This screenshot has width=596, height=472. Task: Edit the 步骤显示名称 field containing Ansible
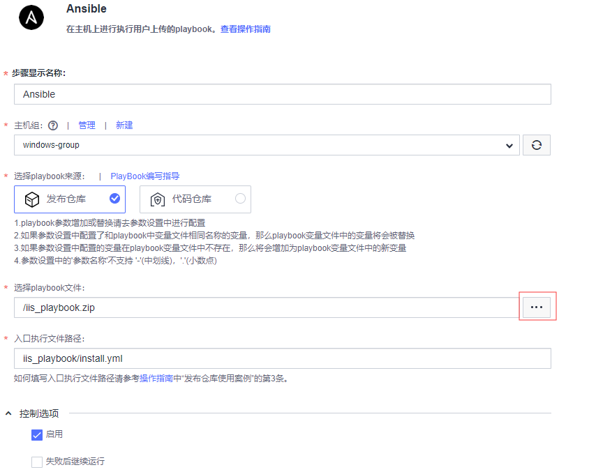[x=283, y=94]
